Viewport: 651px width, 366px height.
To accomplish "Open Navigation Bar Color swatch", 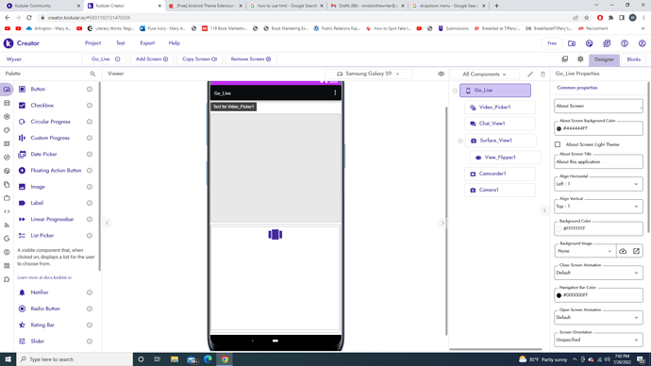I will point(559,295).
